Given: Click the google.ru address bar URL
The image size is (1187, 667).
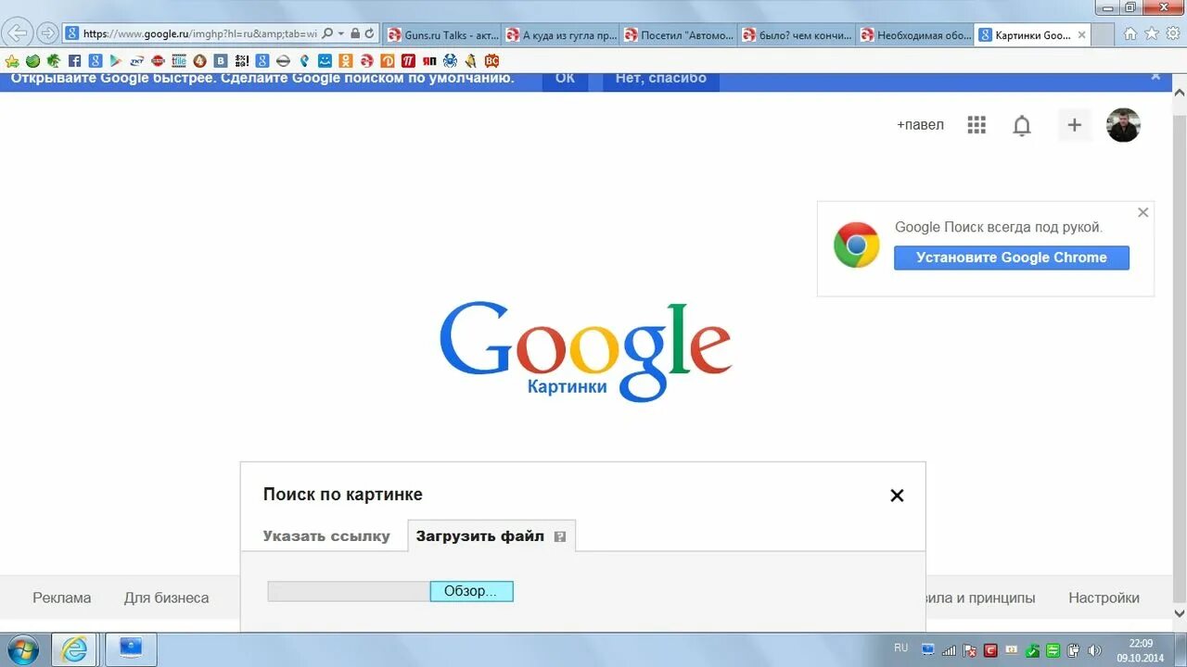Looking at the screenshot, I should pos(199,33).
